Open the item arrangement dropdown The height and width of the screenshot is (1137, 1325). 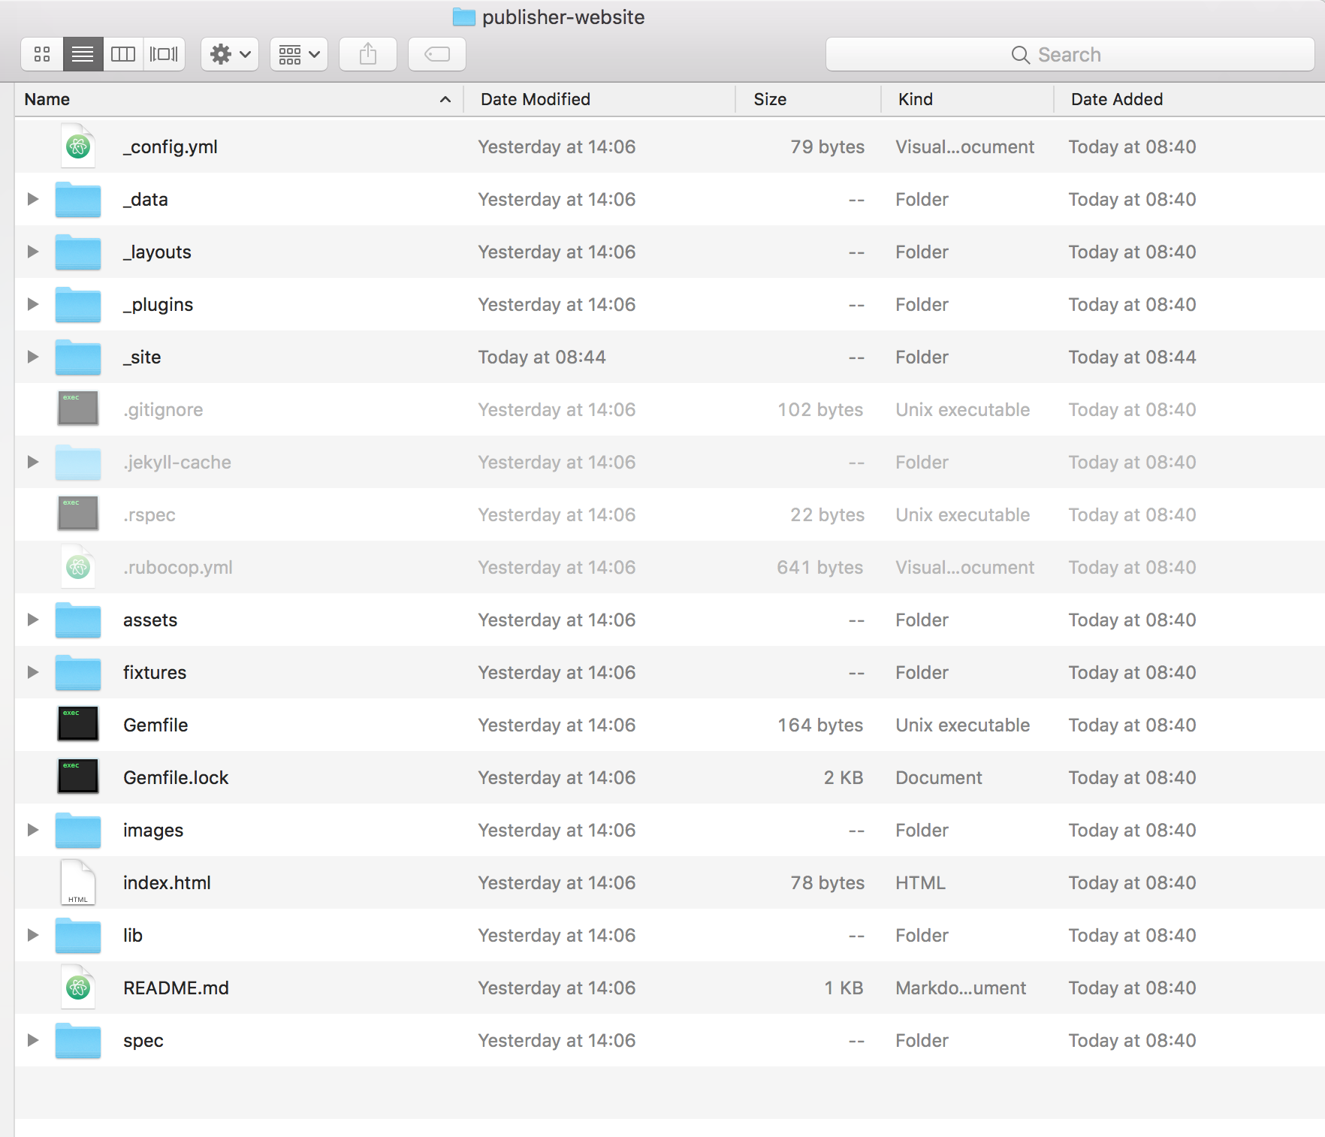pos(299,54)
